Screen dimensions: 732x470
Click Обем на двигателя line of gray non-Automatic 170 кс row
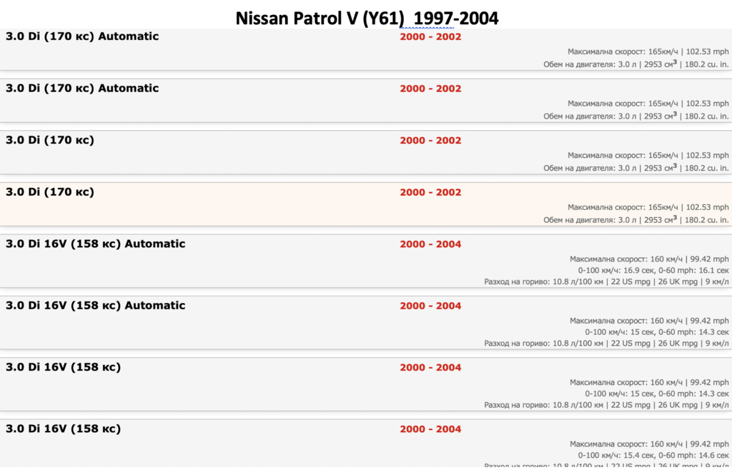pos(635,168)
